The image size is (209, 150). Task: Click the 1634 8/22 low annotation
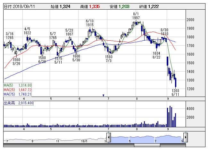click(x=156, y=55)
